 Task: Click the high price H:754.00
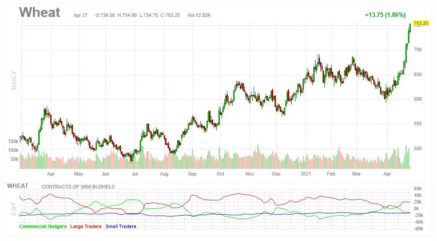(127, 15)
